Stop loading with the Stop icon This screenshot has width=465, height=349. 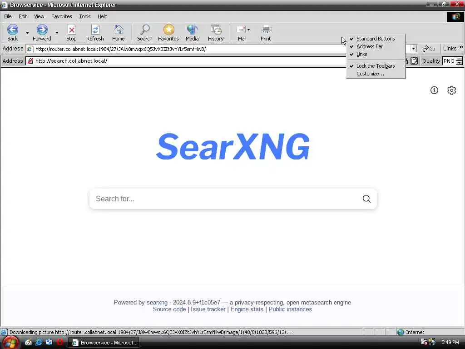point(71,33)
